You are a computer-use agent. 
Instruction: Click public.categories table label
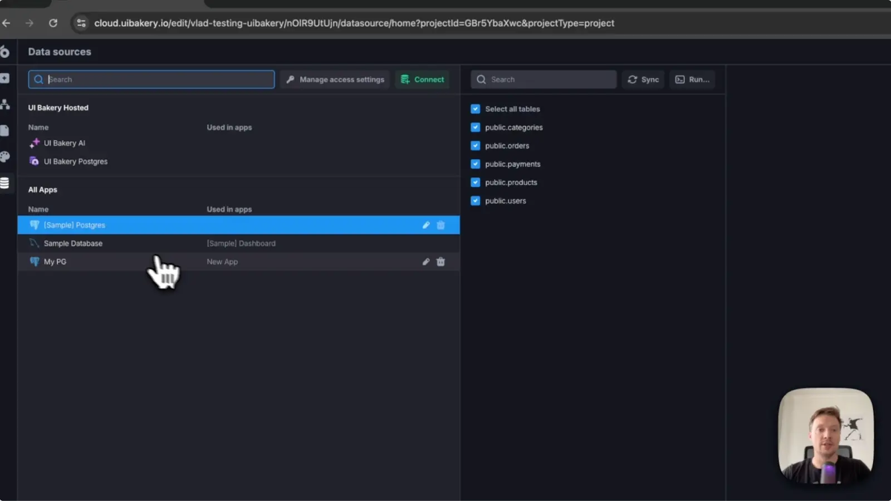click(x=514, y=127)
